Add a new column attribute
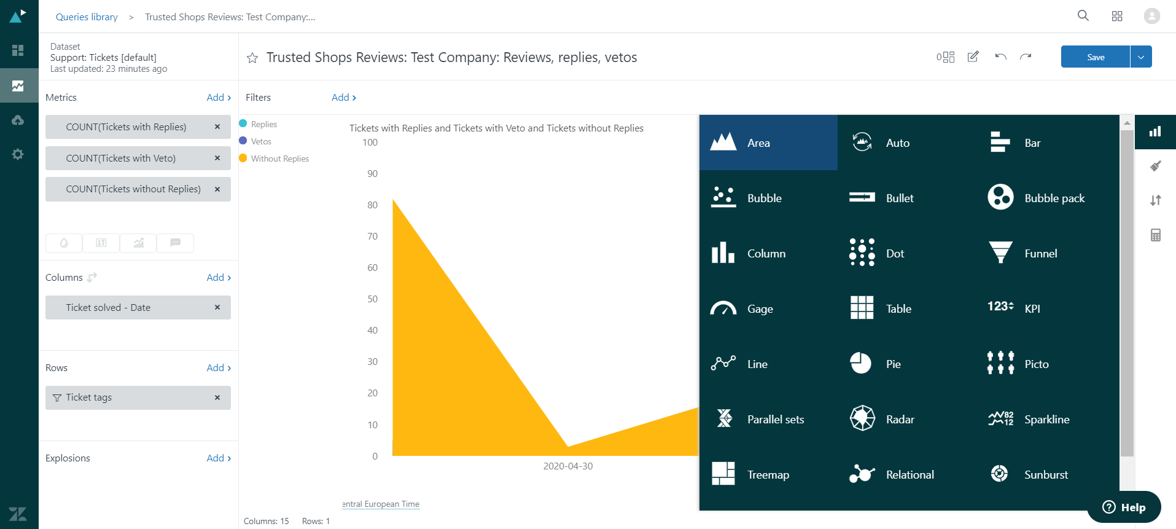The image size is (1176, 529). coord(219,277)
